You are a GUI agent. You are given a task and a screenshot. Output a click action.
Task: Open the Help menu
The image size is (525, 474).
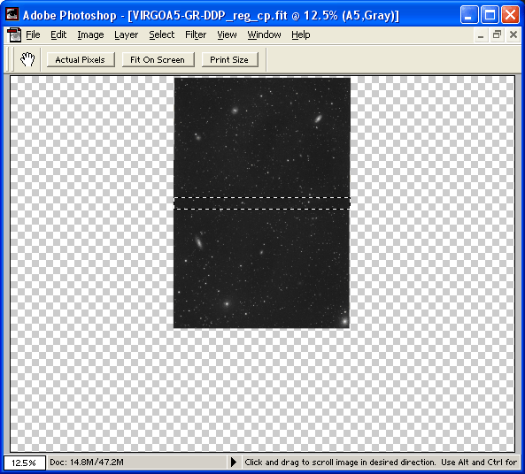pyautogui.click(x=301, y=34)
